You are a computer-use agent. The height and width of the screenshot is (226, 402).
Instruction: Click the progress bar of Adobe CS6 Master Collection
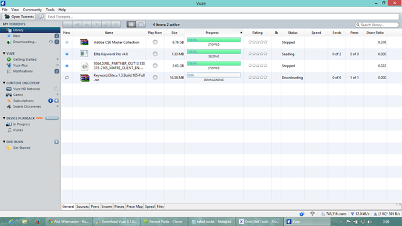214,40
